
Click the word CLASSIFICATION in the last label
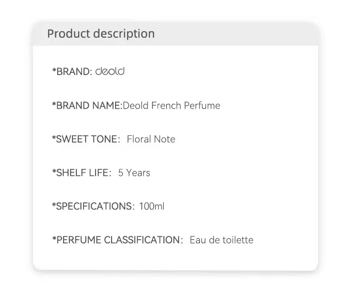(x=143, y=240)
